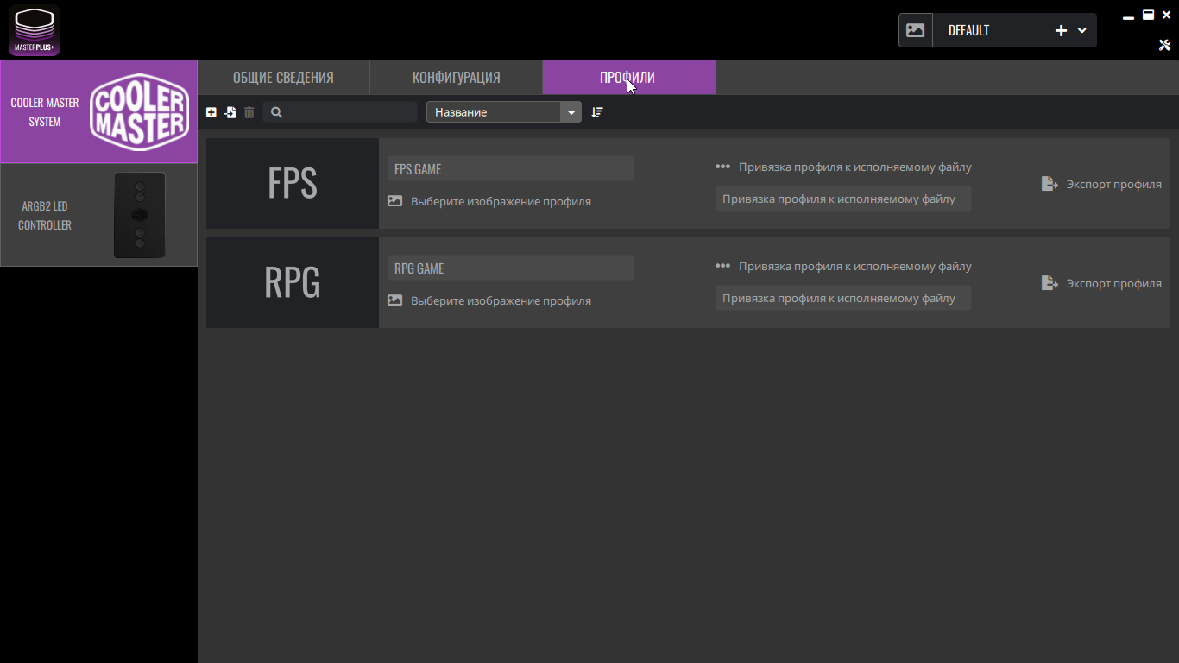Edit the RPG GAME name field
The height and width of the screenshot is (663, 1179).
(511, 268)
